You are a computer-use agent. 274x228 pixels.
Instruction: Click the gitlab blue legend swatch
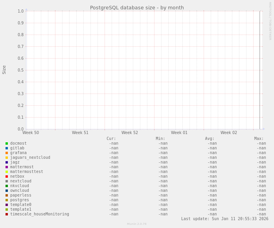(7, 148)
